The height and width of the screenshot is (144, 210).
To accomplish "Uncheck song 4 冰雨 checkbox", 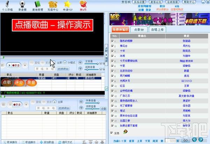I will click(112, 56).
